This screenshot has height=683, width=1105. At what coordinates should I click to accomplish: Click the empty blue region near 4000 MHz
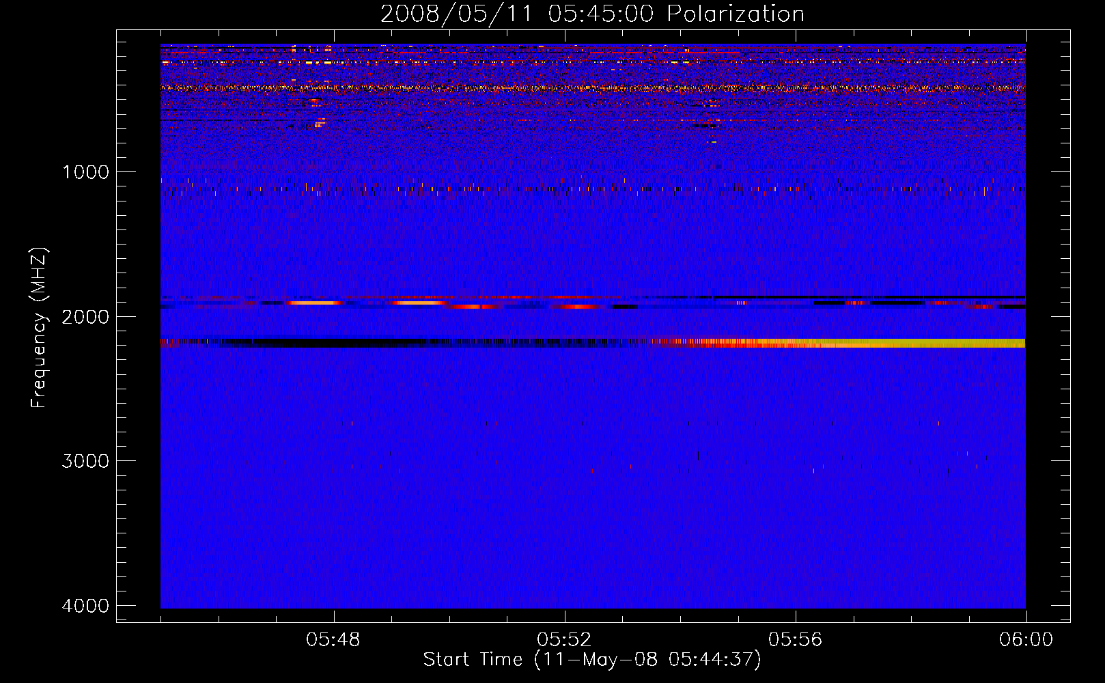pyautogui.click(x=587, y=581)
